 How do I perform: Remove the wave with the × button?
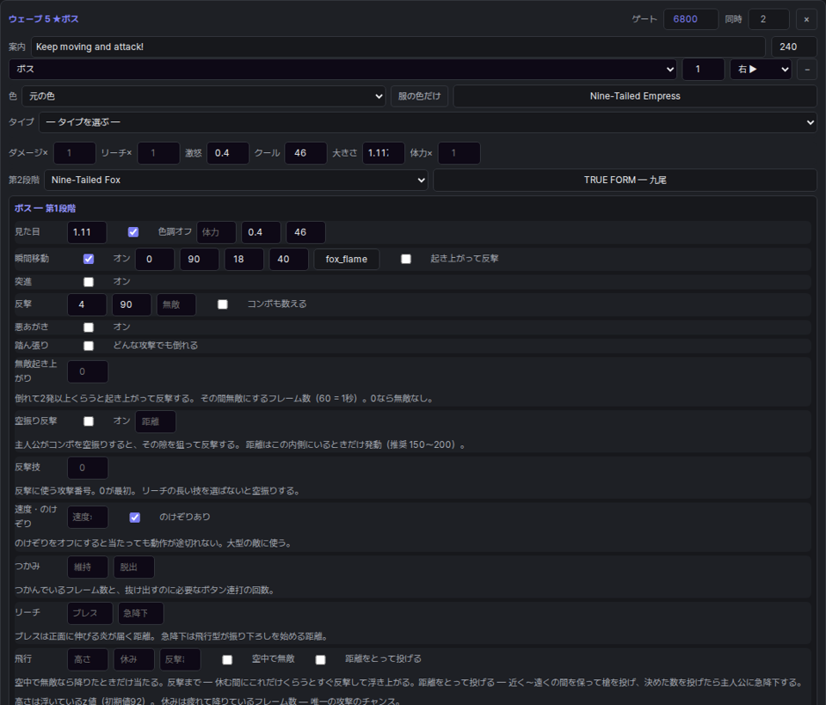pos(806,20)
